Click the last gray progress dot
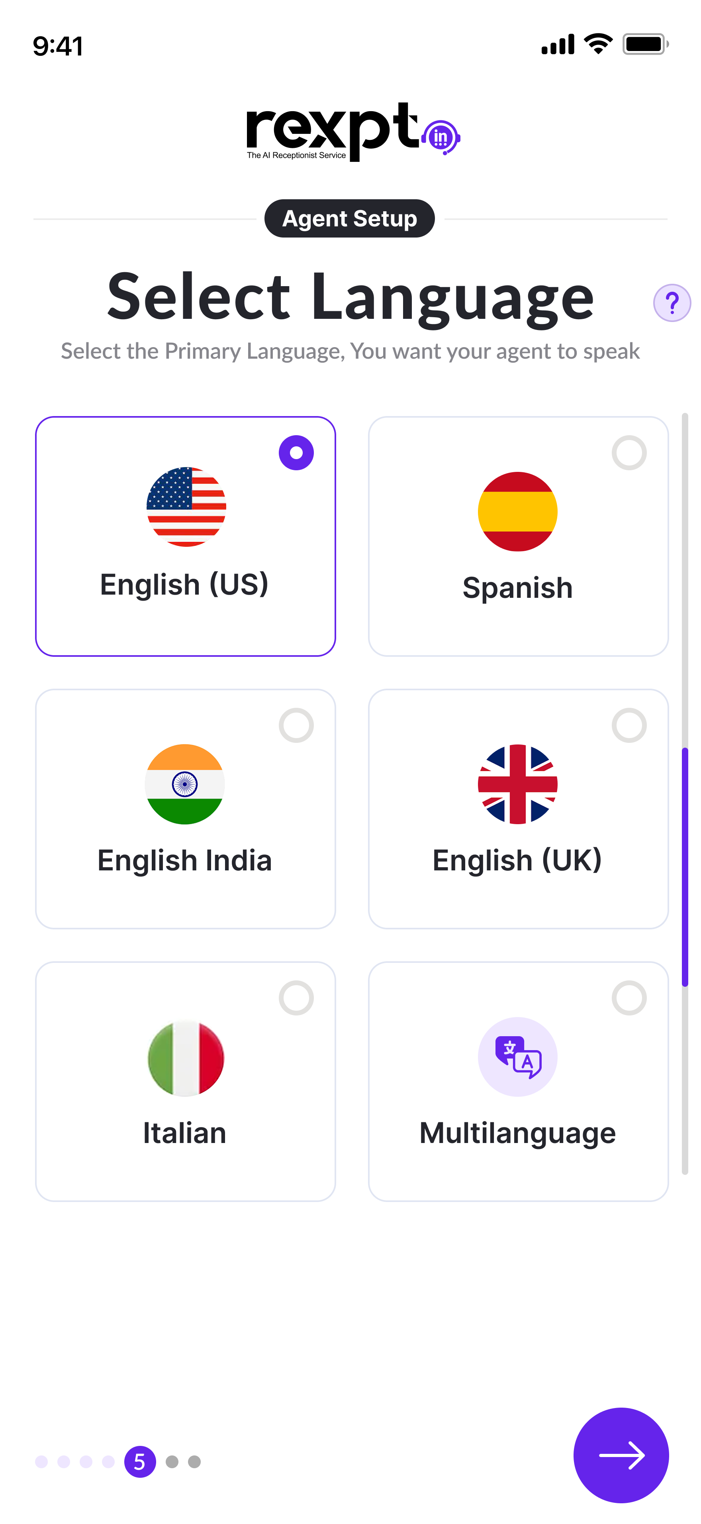The height and width of the screenshot is (1524, 701). tap(194, 1462)
